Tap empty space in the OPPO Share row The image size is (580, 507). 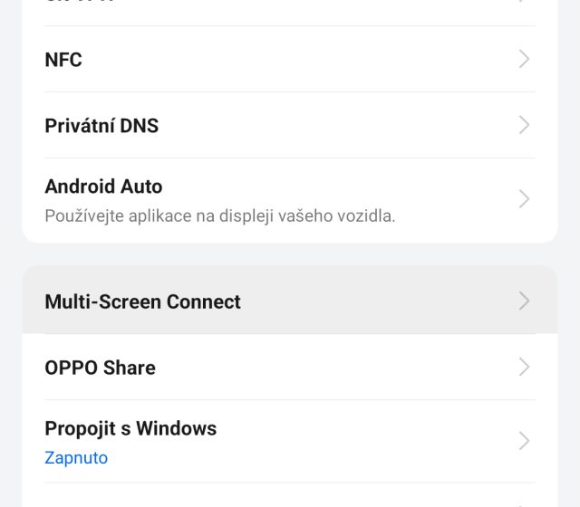(335, 368)
